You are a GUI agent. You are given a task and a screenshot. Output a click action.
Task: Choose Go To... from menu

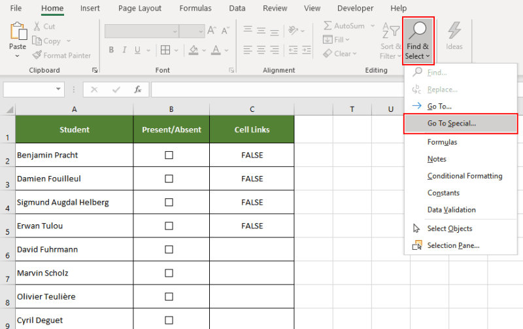coord(461,106)
